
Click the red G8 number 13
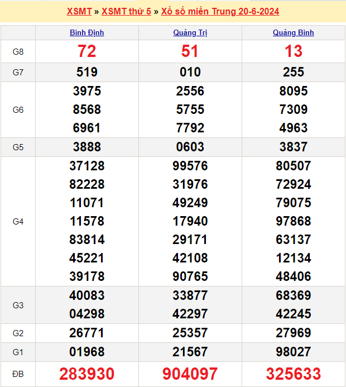(x=293, y=51)
